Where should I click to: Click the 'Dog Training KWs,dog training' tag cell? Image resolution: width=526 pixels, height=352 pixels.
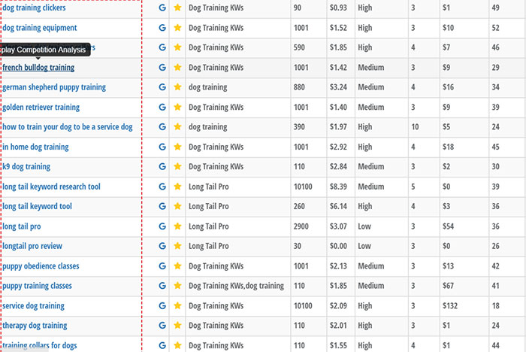[236, 287]
